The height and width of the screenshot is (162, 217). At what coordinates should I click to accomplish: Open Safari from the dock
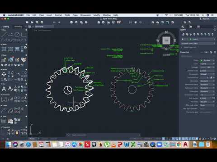pyautogui.click(x=28, y=144)
